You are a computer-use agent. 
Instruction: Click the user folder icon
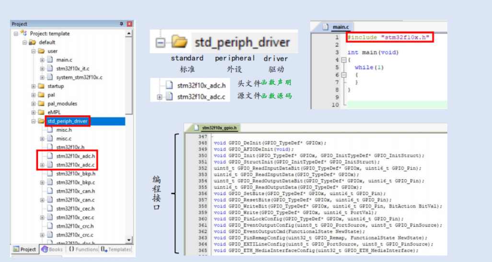pyautogui.click(x=41, y=51)
